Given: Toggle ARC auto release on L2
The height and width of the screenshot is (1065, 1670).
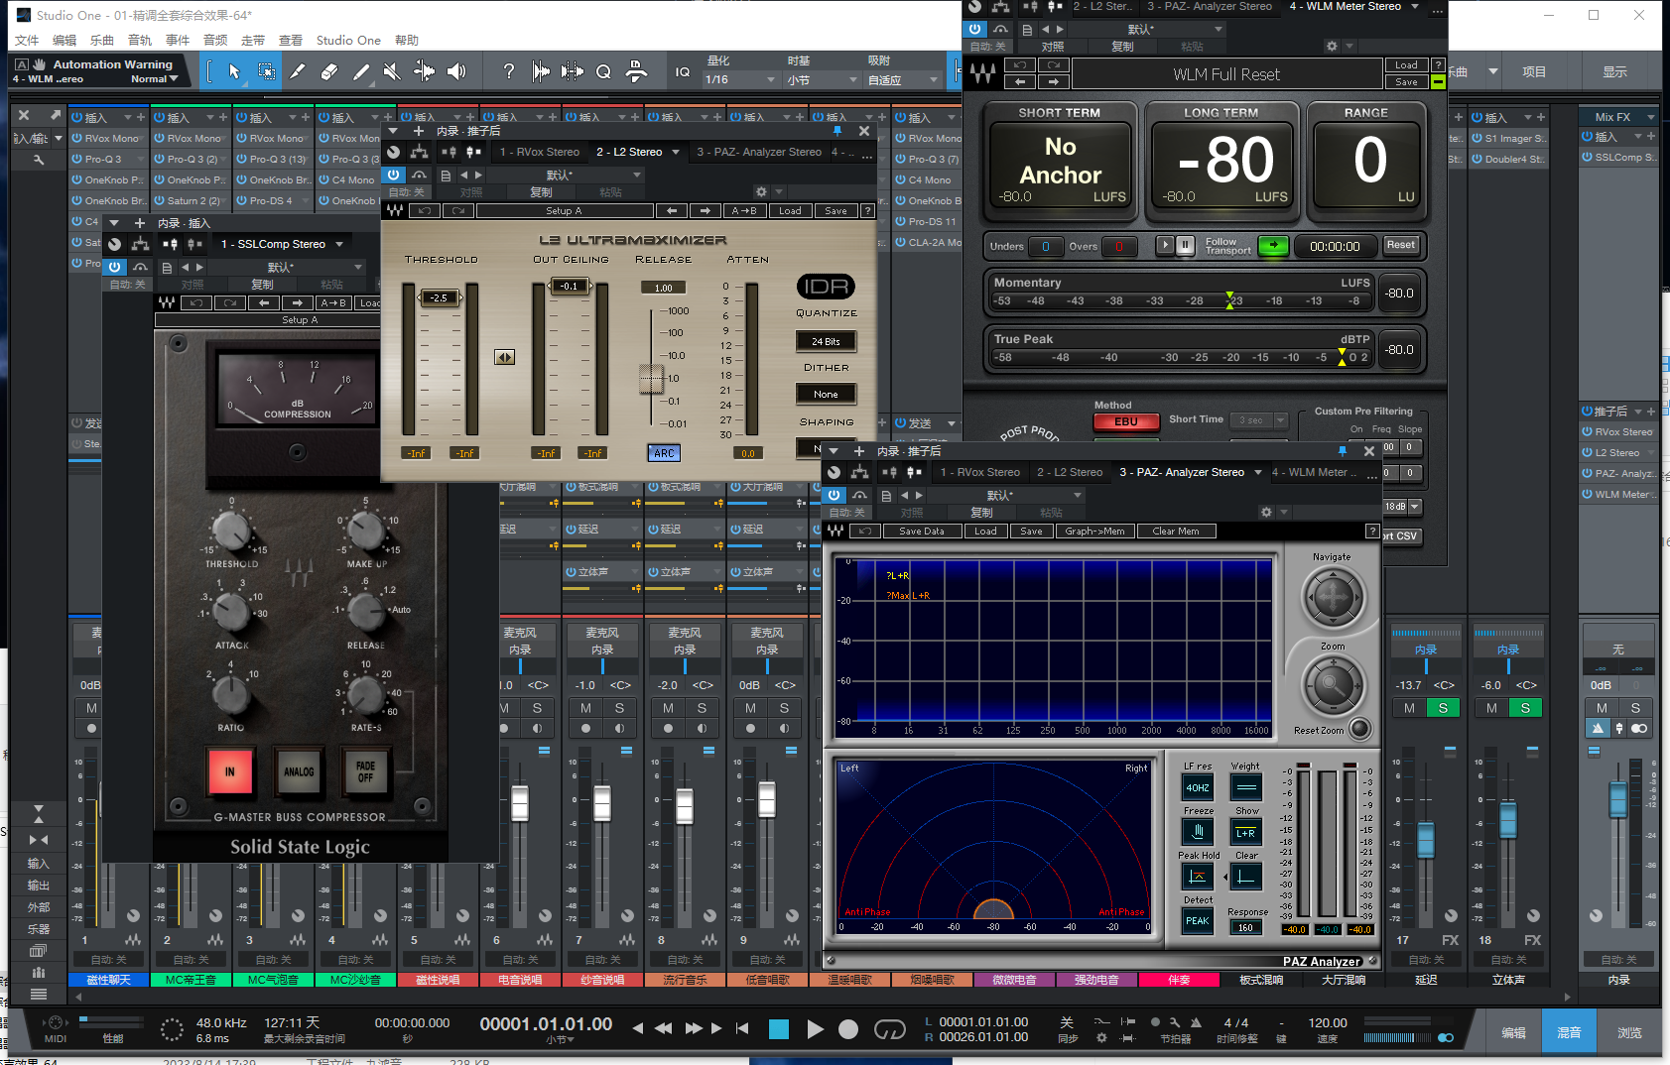Looking at the screenshot, I should tap(664, 453).
